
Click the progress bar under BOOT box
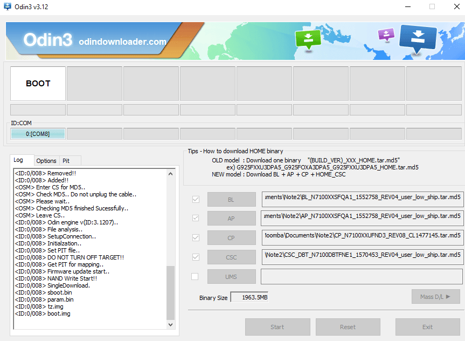[38, 110]
